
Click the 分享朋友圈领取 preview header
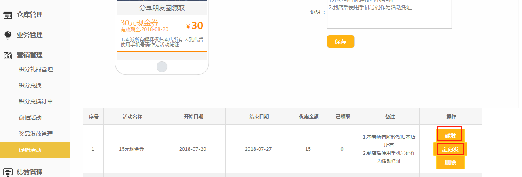(x=162, y=8)
